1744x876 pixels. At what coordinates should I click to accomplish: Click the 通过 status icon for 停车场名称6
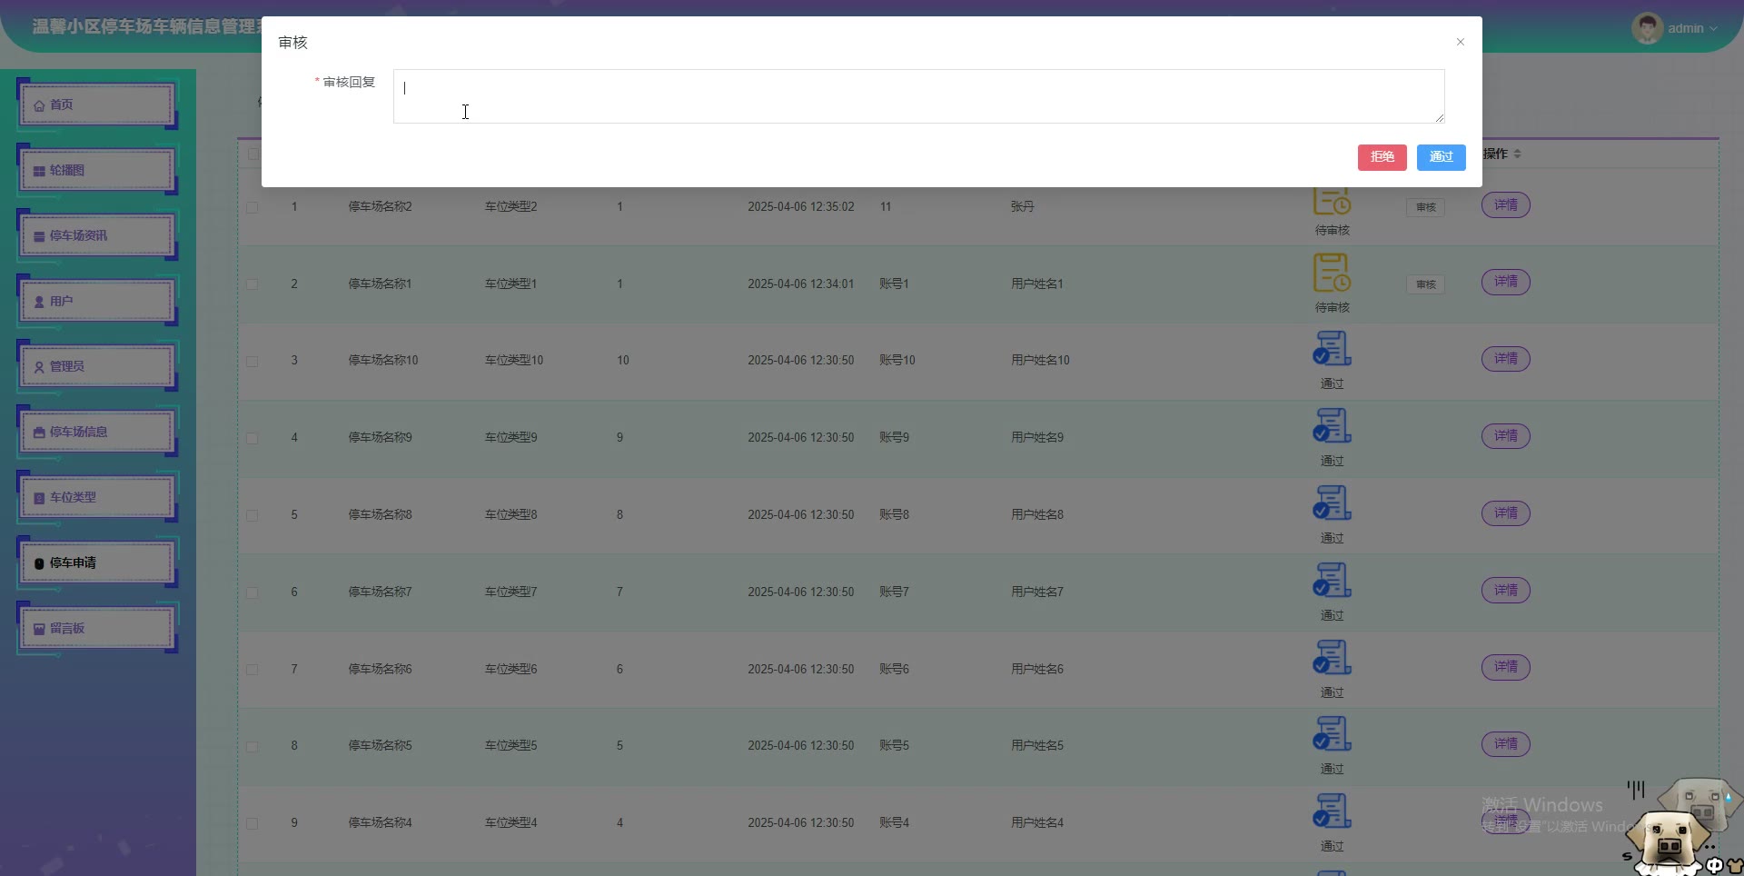(x=1332, y=657)
